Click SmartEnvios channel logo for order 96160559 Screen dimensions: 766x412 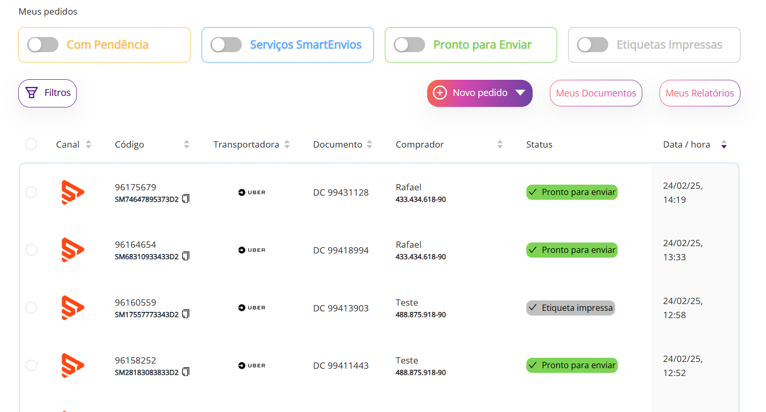pyautogui.click(x=73, y=308)
